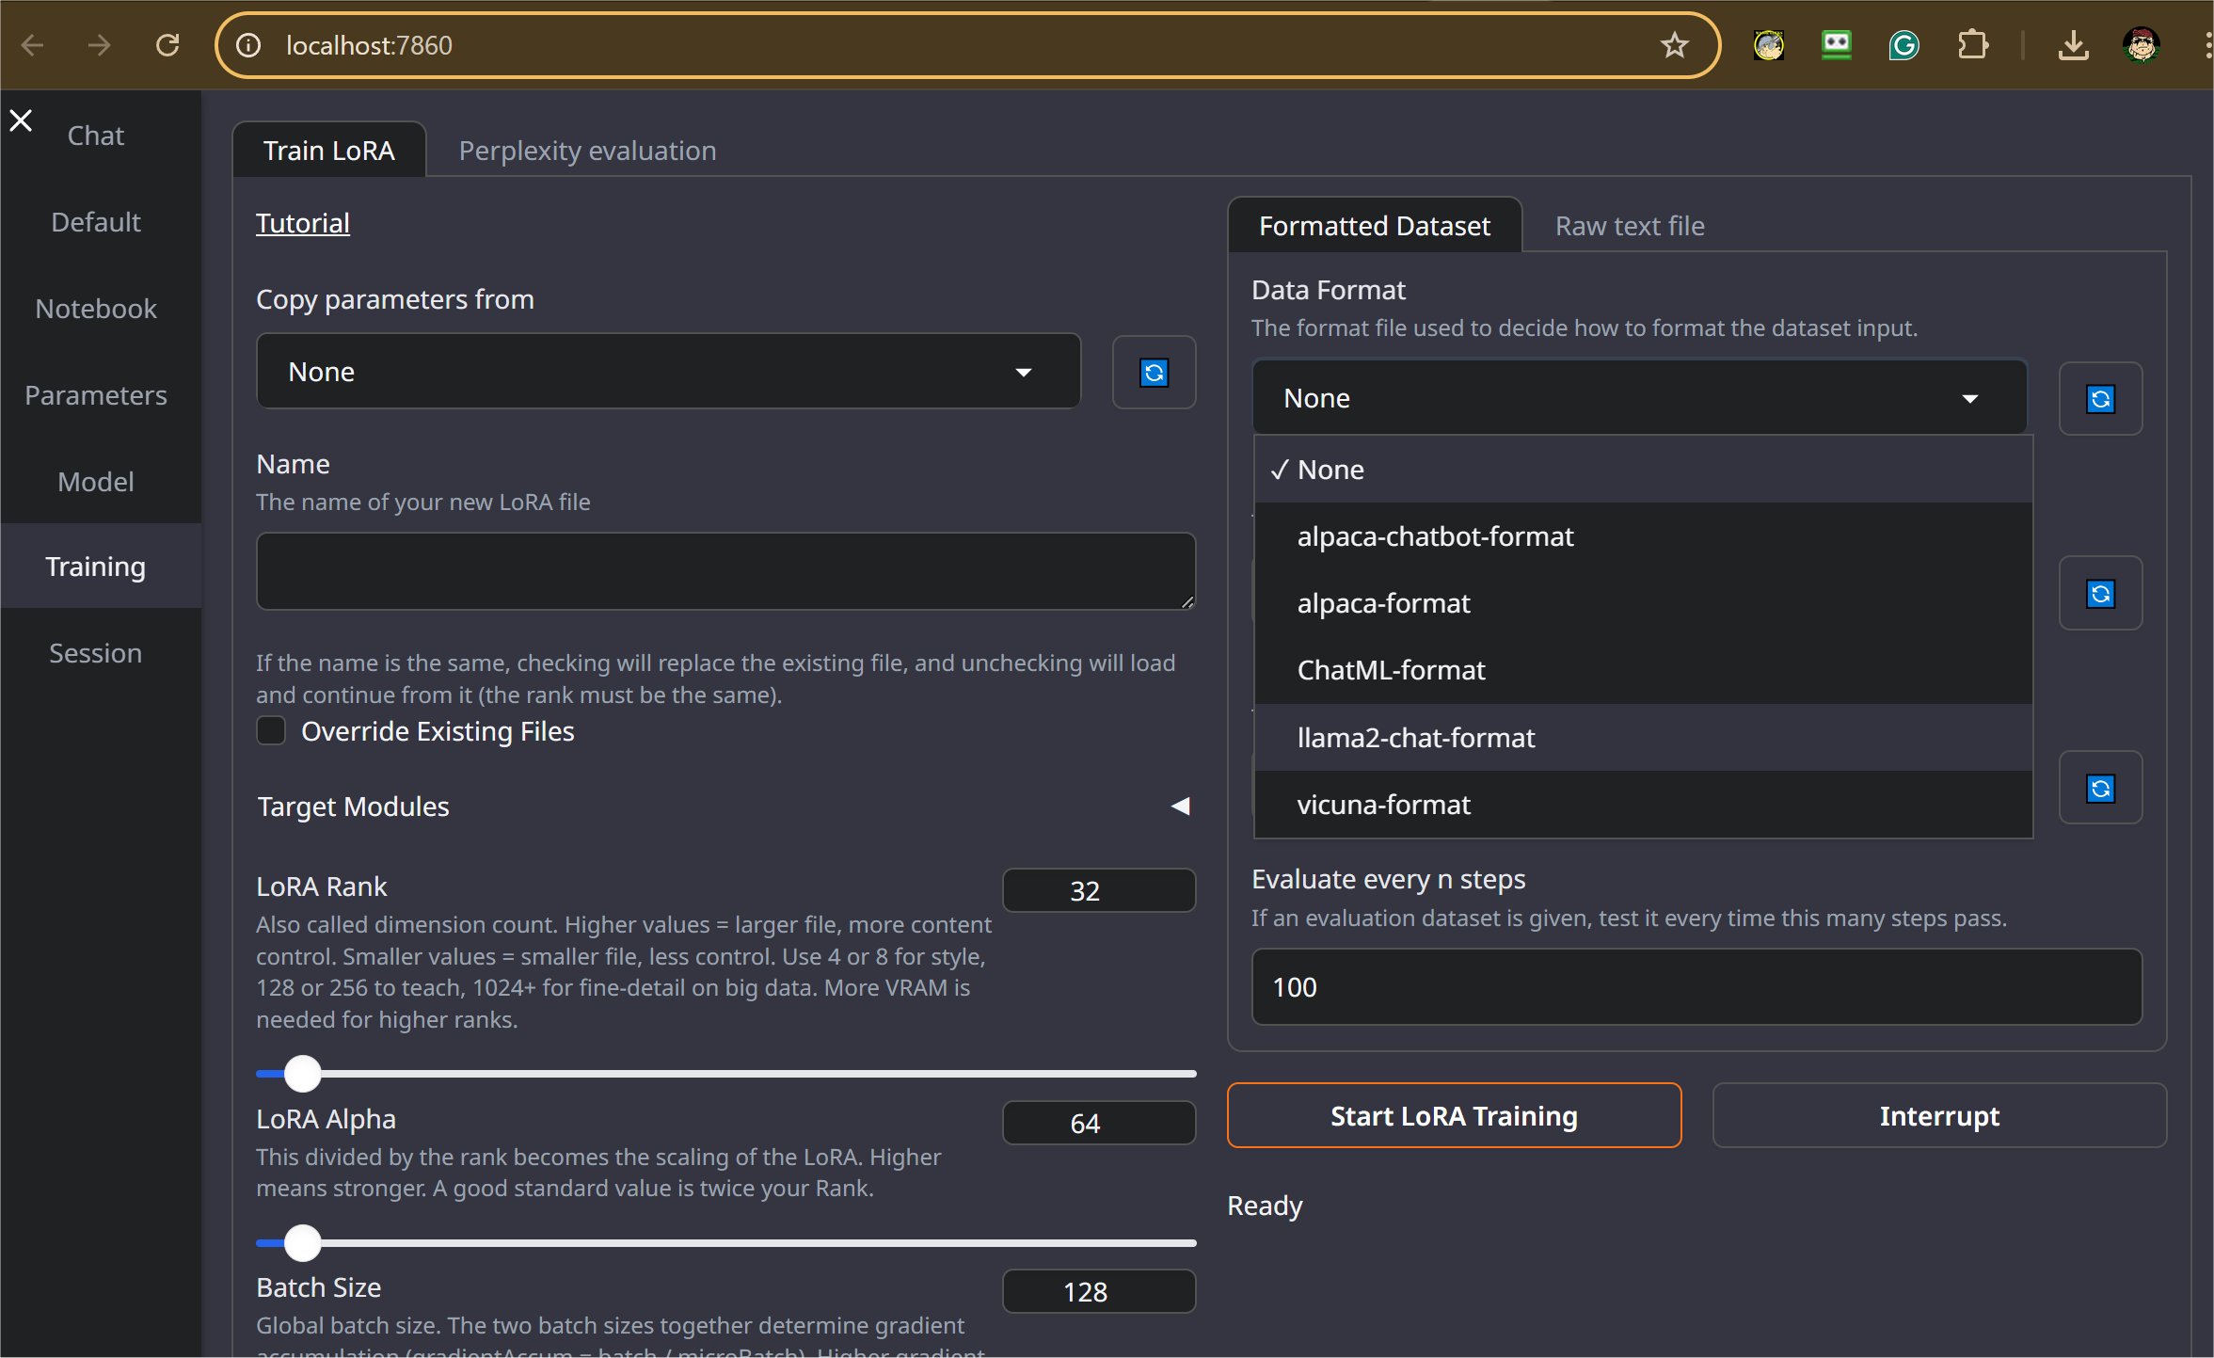This screenshot has height=1358, width=2214.
Task: Bookmark this page with the star icon
Action: 1674,45
